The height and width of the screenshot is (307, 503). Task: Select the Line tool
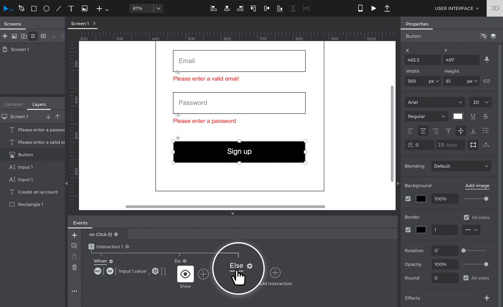(x=59, y=9)
